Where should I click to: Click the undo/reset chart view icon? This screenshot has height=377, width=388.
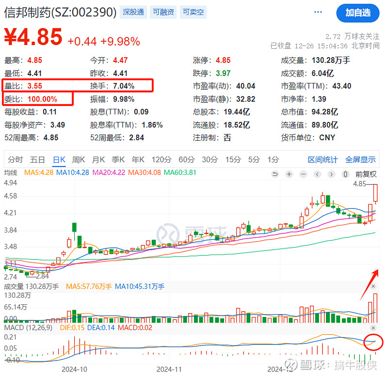(275, 174)
